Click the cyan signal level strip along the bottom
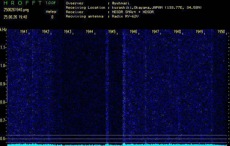 click(117, 145)
